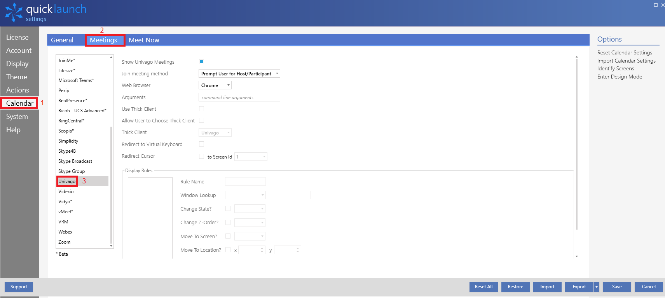This screenshot has height=298, width=665.
Task: Select Skype4B in the meeting list
Action: tap(82, 151)
